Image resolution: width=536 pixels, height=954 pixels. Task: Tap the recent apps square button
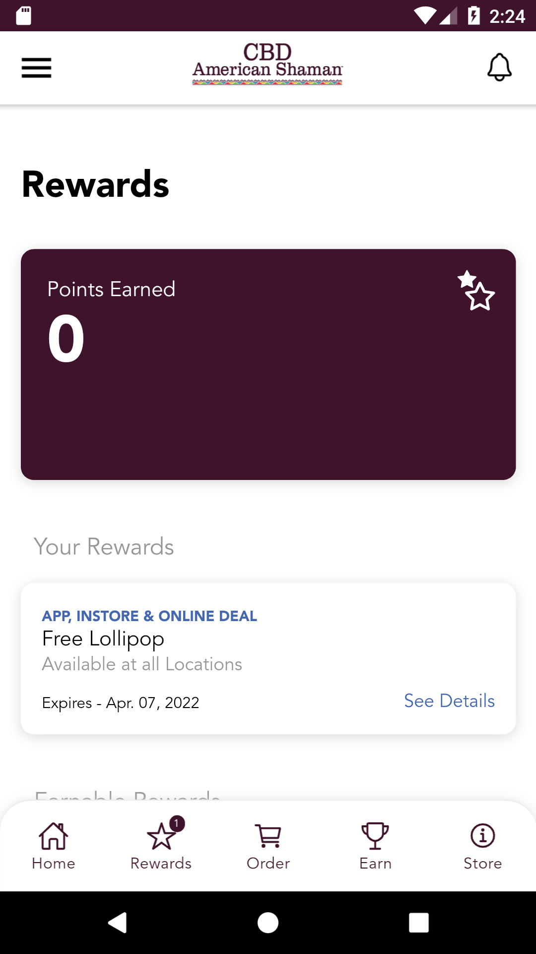[419, 923]
